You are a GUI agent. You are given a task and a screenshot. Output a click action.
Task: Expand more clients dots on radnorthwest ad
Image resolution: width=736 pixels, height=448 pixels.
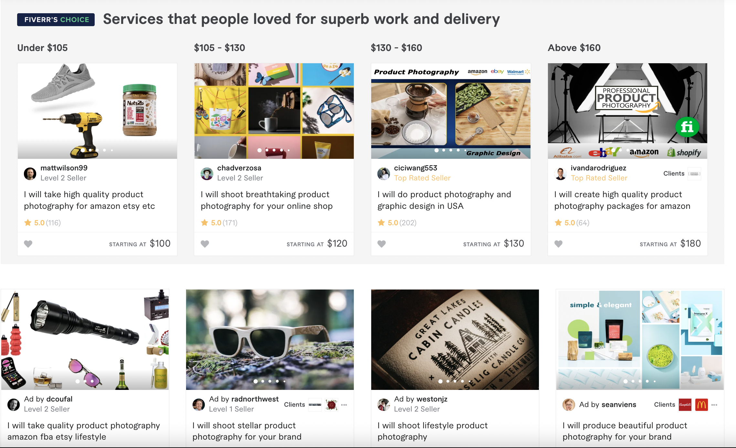point(344,405)
